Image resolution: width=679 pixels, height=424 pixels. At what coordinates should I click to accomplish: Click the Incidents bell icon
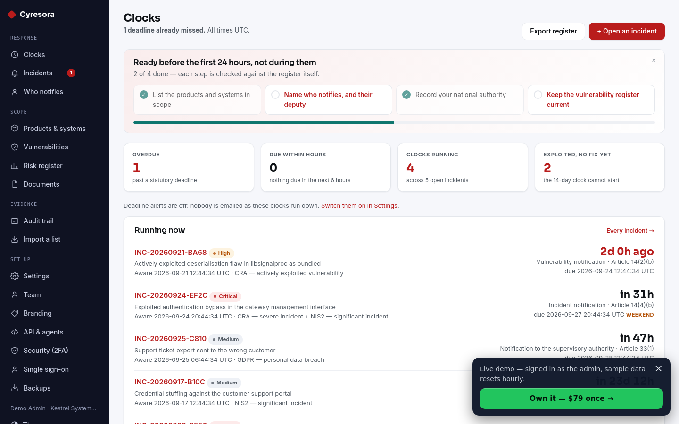click(x=15, y=73)
